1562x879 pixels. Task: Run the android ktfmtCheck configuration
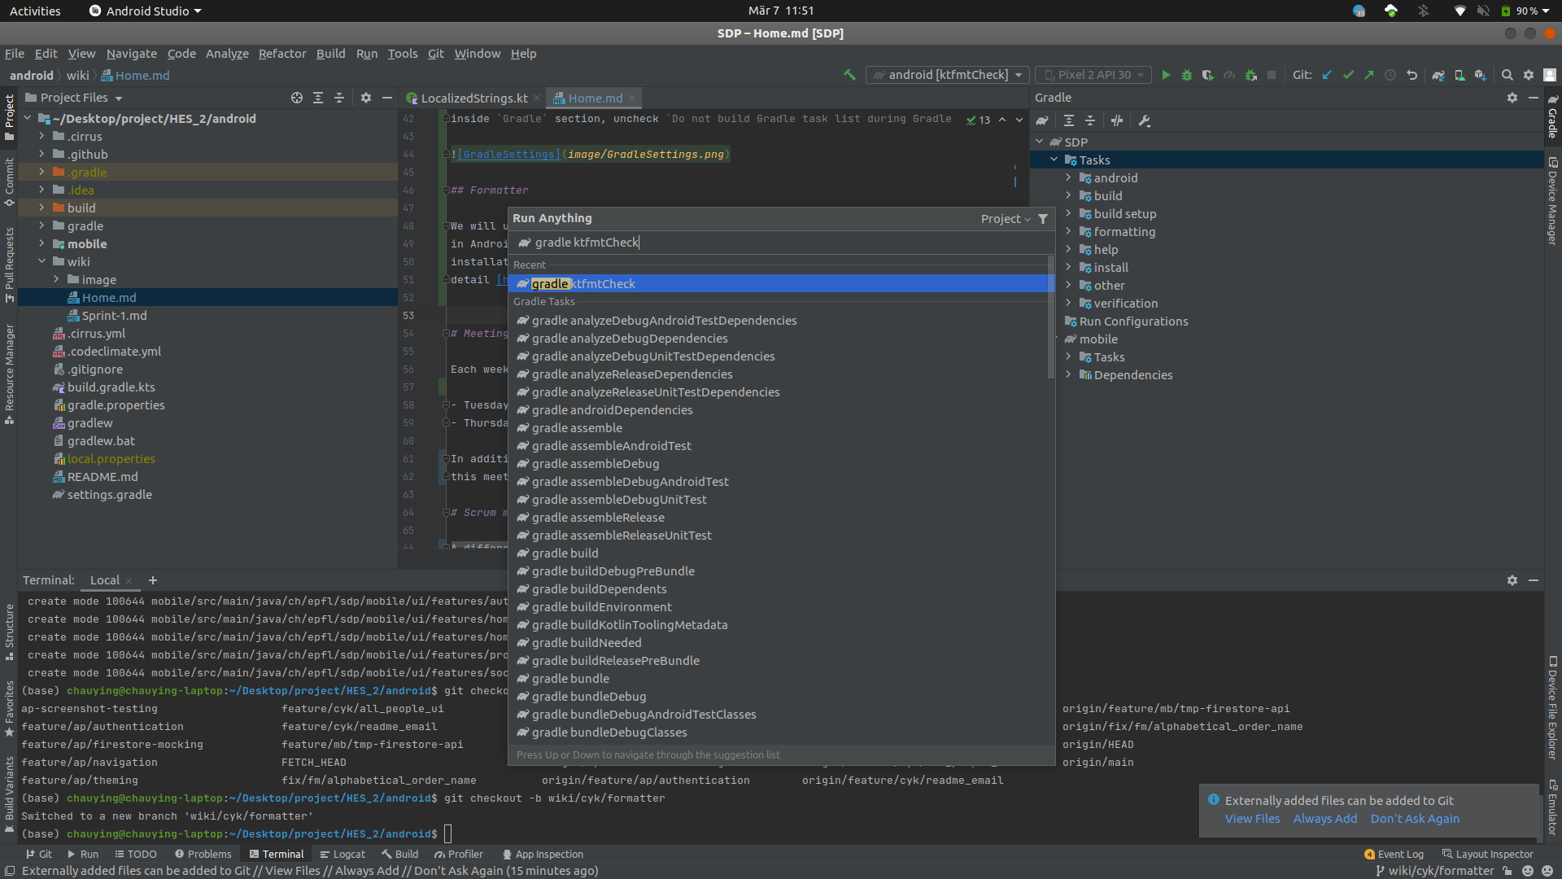[1165, 75]
